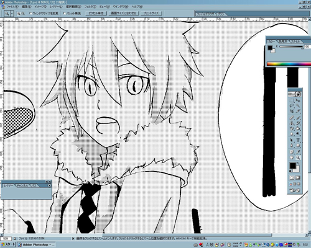
Task: Select the Dodge tool
Action: point(298,134)
